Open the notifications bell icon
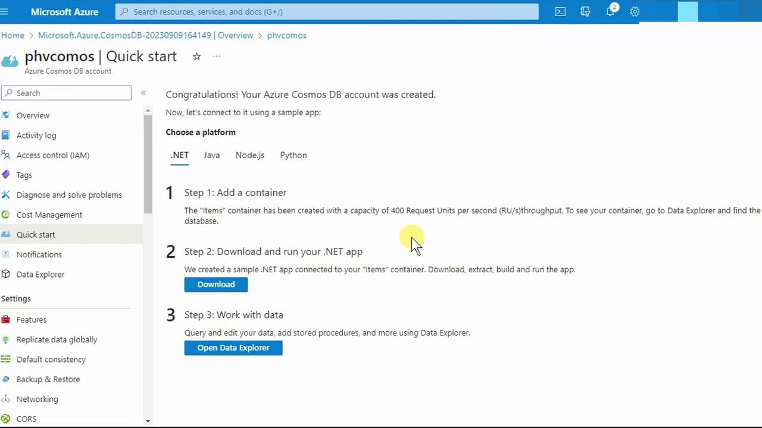Screen dimensions: 762x428 pos(610,11)
